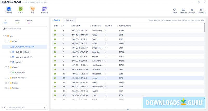Open the Sort dropdown 'Descending by record'

tap(27, 107)
